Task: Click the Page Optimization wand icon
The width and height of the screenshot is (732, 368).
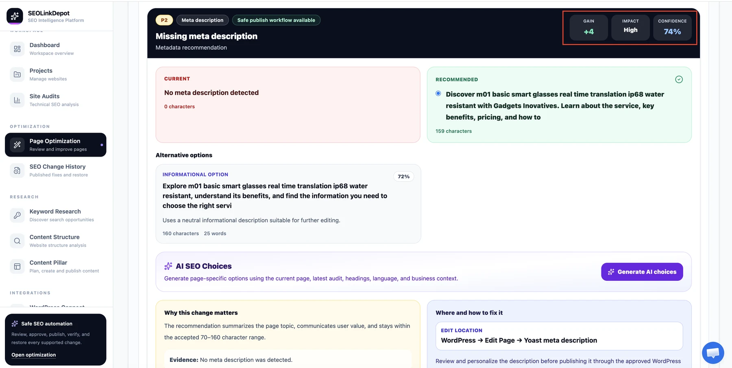Action: [17, 145]
